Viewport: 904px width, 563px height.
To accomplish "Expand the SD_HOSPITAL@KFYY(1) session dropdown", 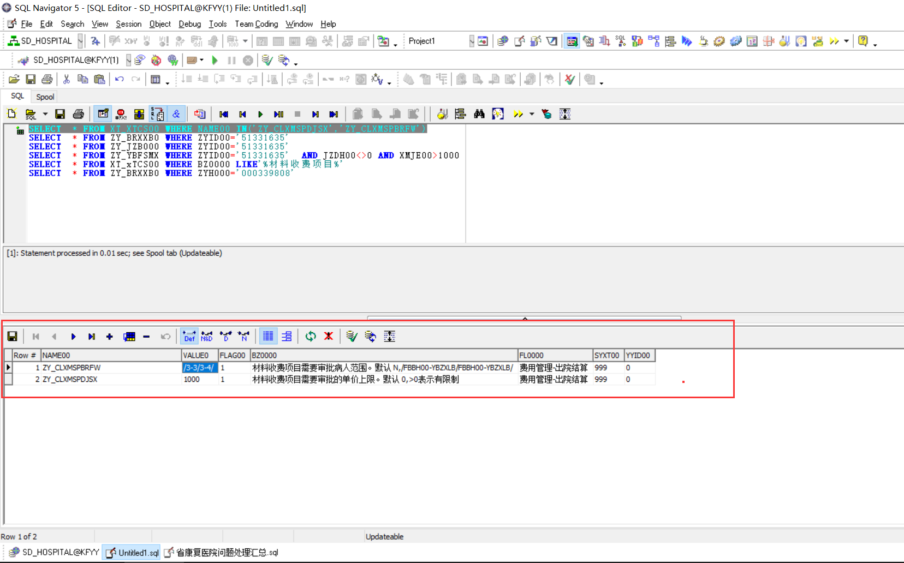I will click(x=128, y=60).
